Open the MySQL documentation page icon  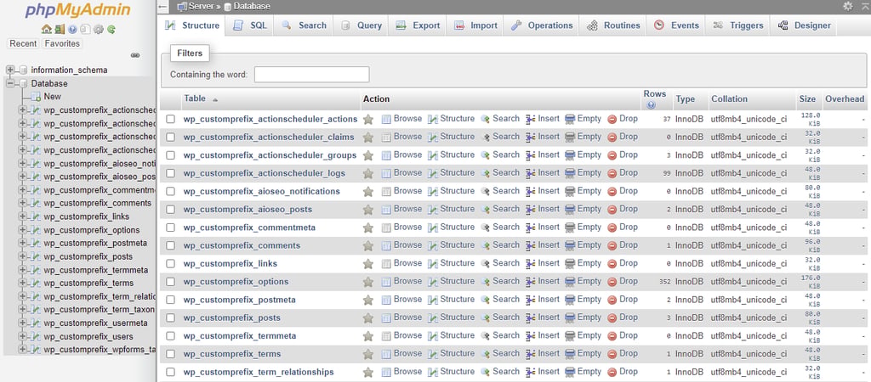point(85,30)
